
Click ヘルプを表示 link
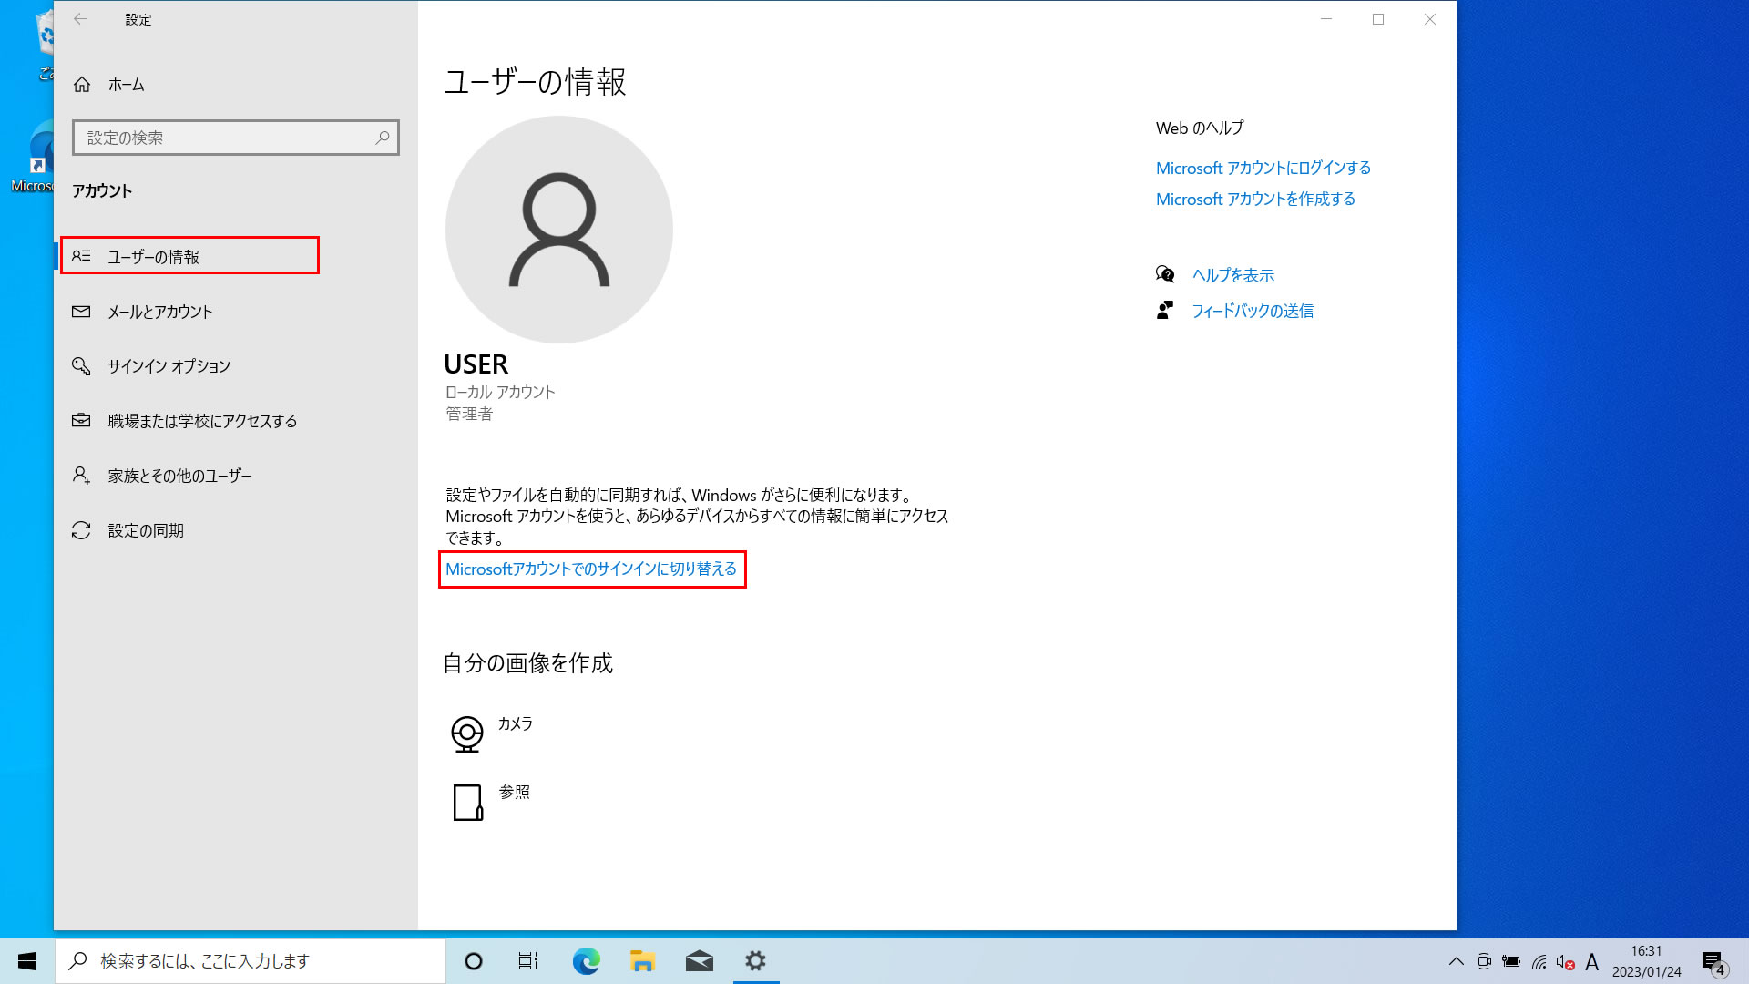pyautogui.click(x=1233, y=275)
